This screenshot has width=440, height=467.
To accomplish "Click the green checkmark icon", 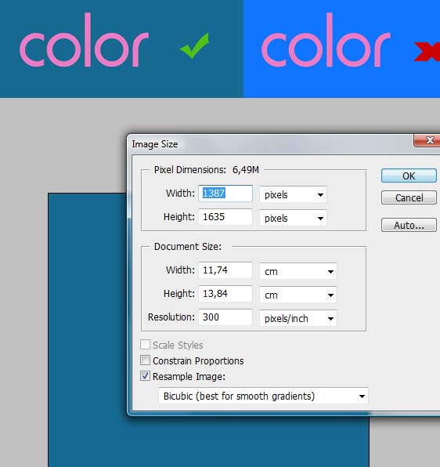I will point(195,45).
